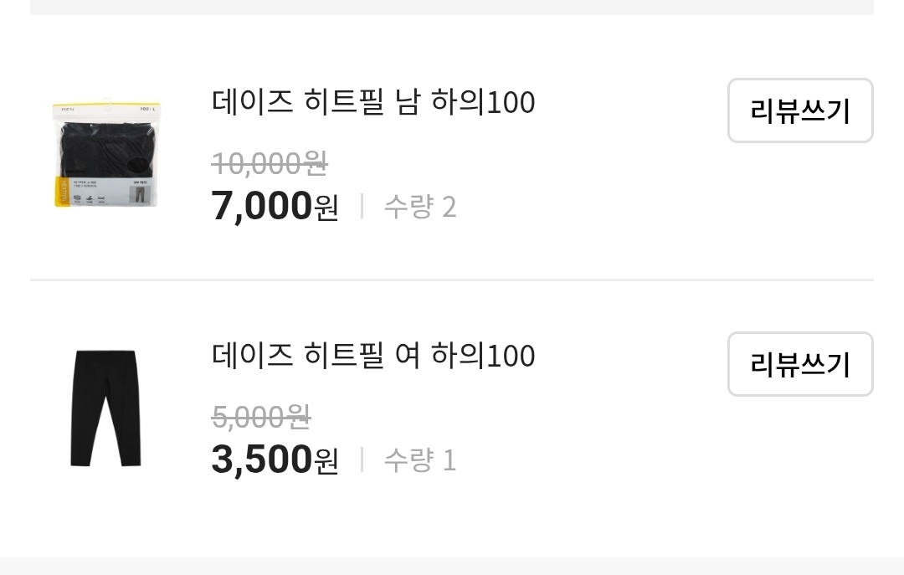Write a review for 데이즈 히트필 남 하의100

click(799, 110)
